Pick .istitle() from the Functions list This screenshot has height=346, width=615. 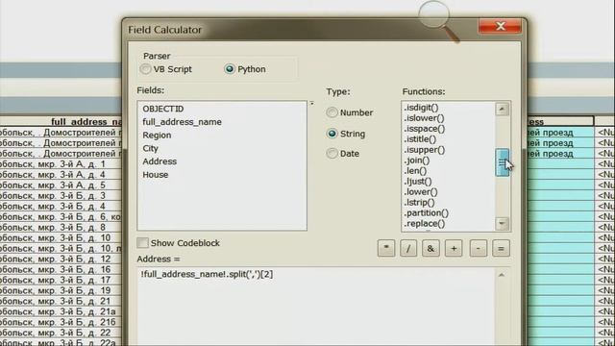(x=420, y=139)
